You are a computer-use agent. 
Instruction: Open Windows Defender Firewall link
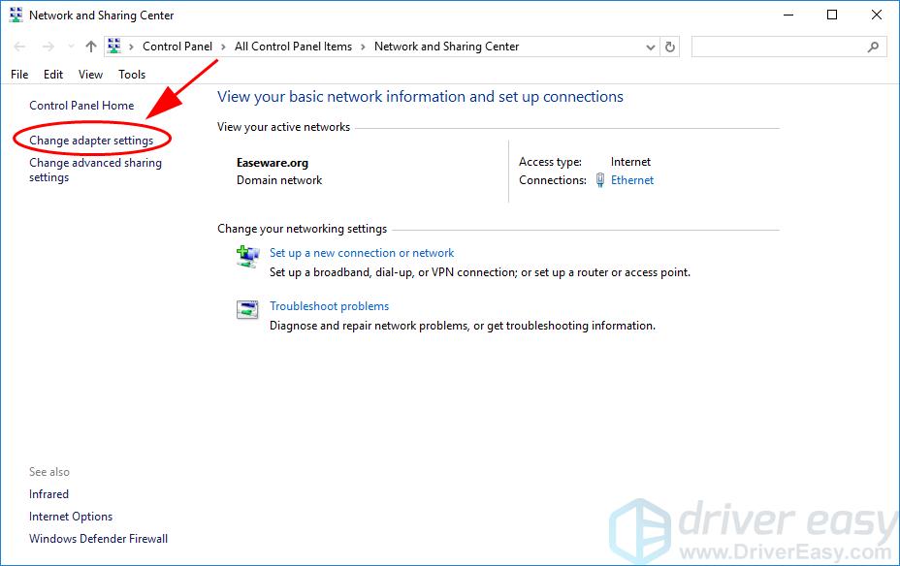tap(98, 539)
